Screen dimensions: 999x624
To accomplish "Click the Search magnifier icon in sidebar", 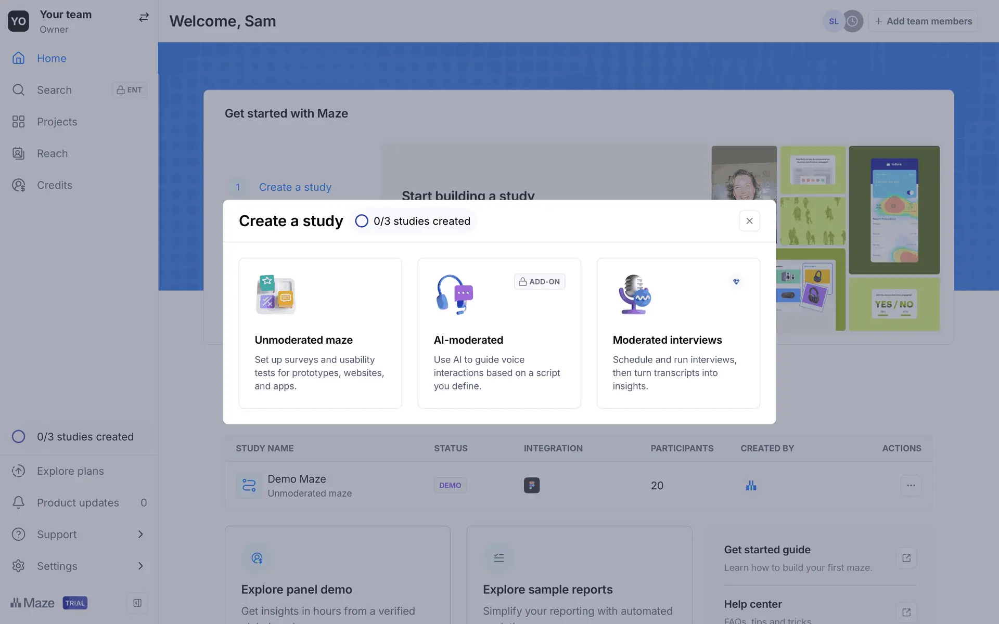I will click(18, 90).
